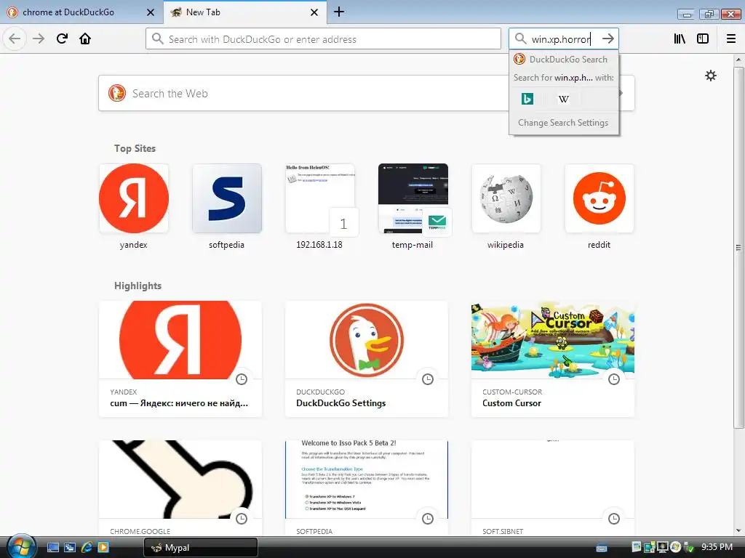Open DuckDuckGo Settings highlight card
Viewport: 745px width, 558px height.
tap(367, 359)
